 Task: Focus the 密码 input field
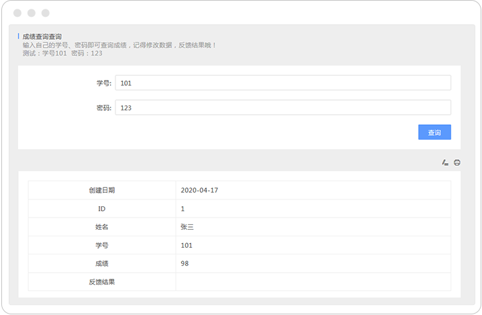(283, 107)
